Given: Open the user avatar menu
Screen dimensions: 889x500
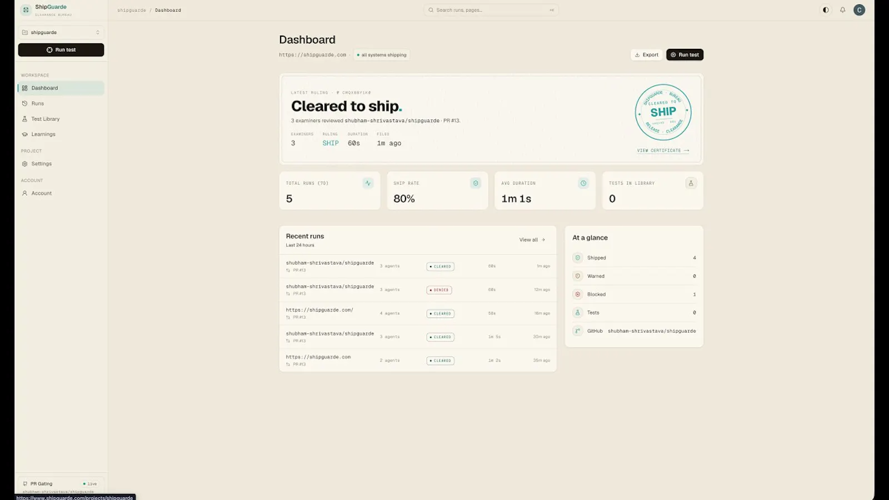Looking at the screenshot, I should [859, 10].
